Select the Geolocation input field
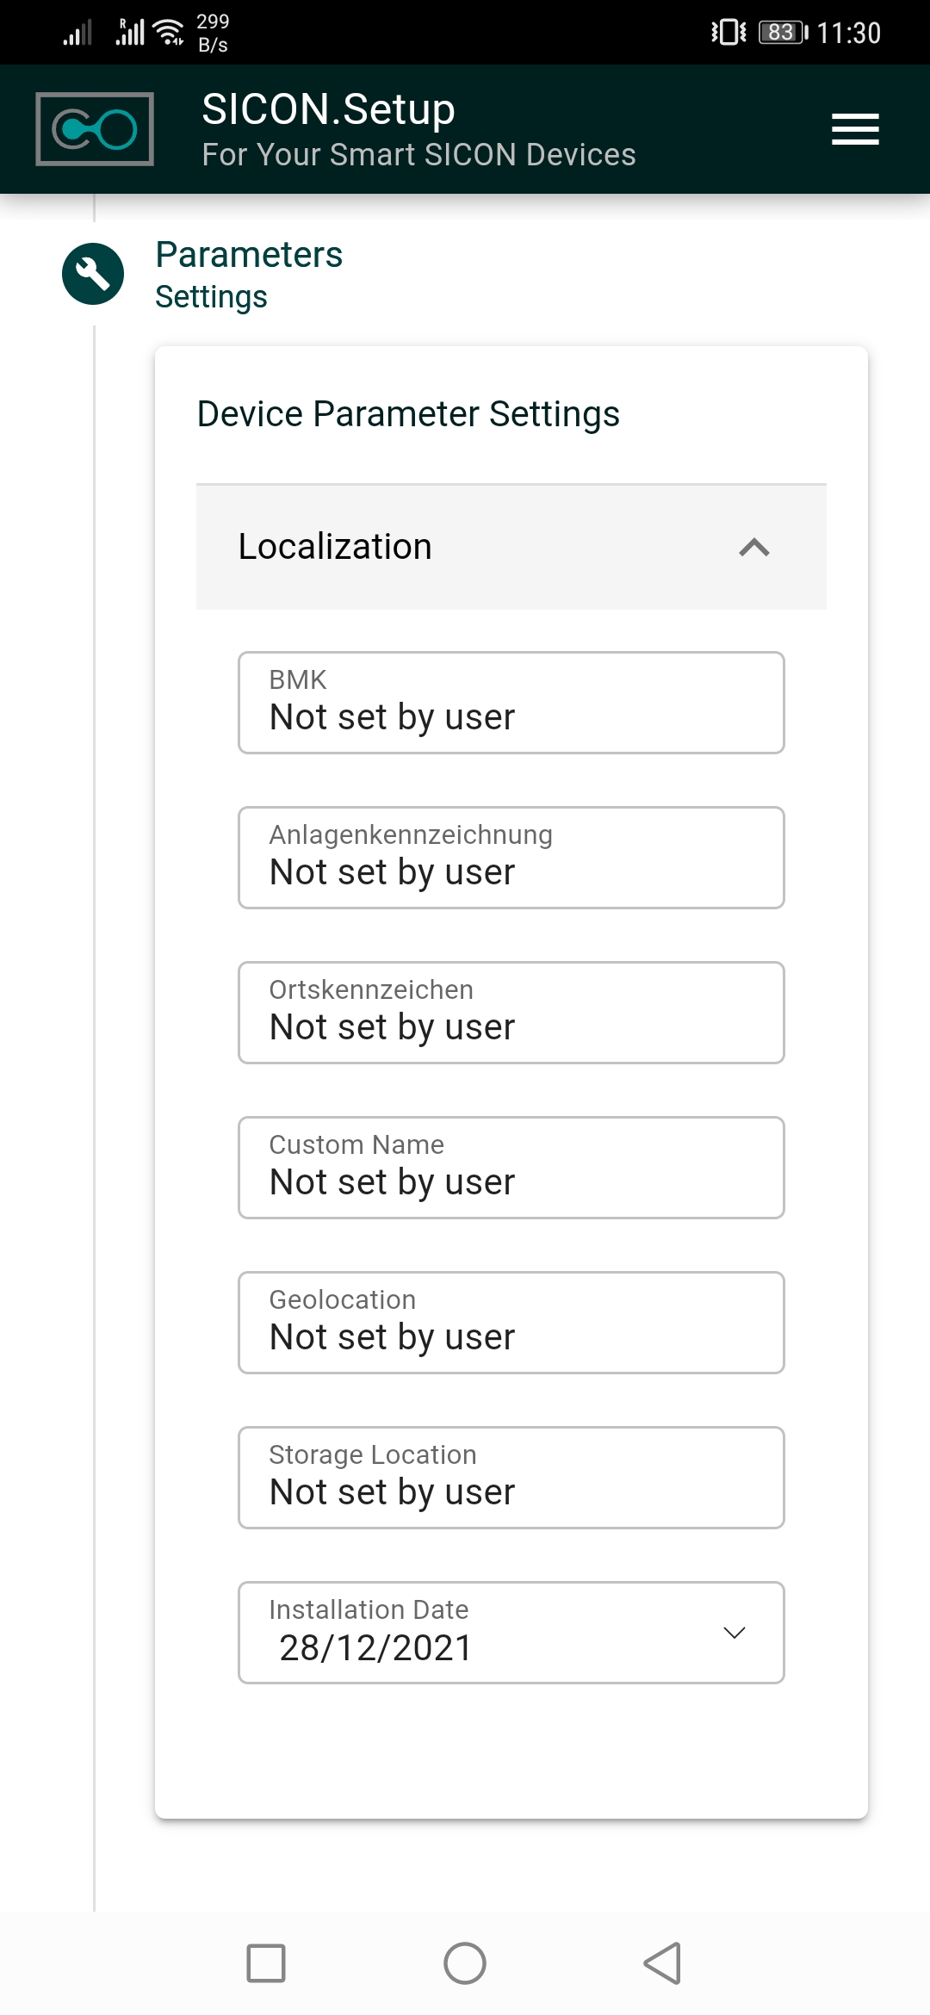930x2015 pixels. point(511,1323)
